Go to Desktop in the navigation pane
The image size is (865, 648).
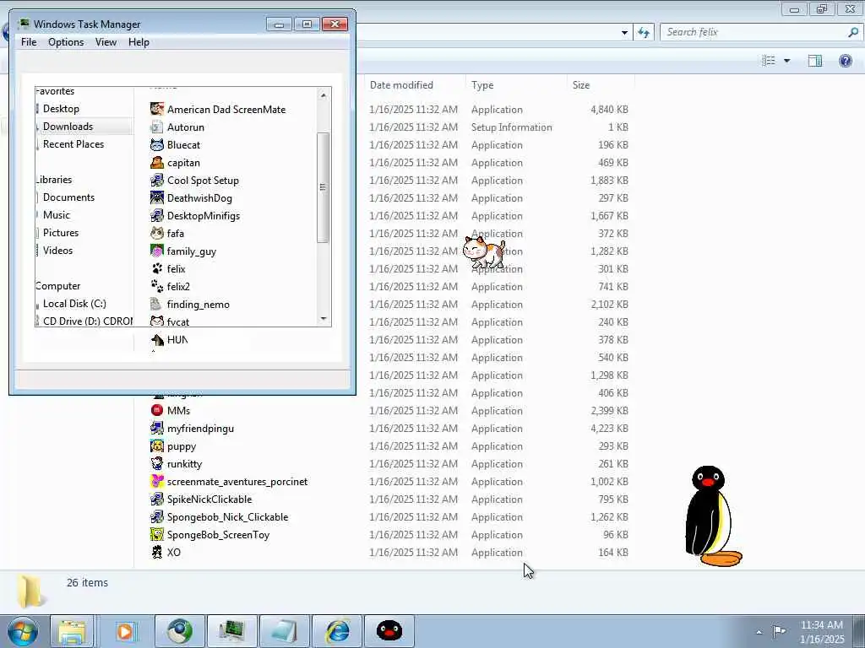tap(61, 109)
